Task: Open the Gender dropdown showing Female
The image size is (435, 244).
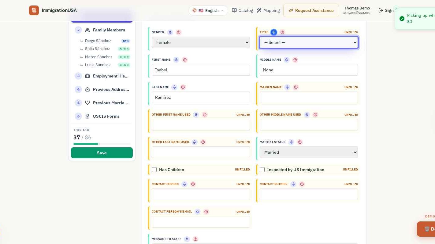Action: 201,42
